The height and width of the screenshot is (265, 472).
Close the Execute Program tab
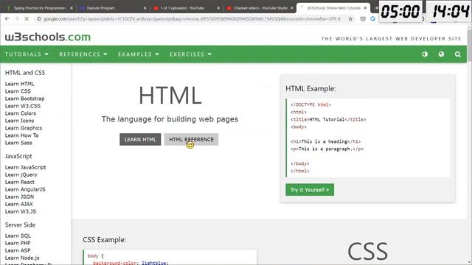pyautogui.click(x=145, y=8)
